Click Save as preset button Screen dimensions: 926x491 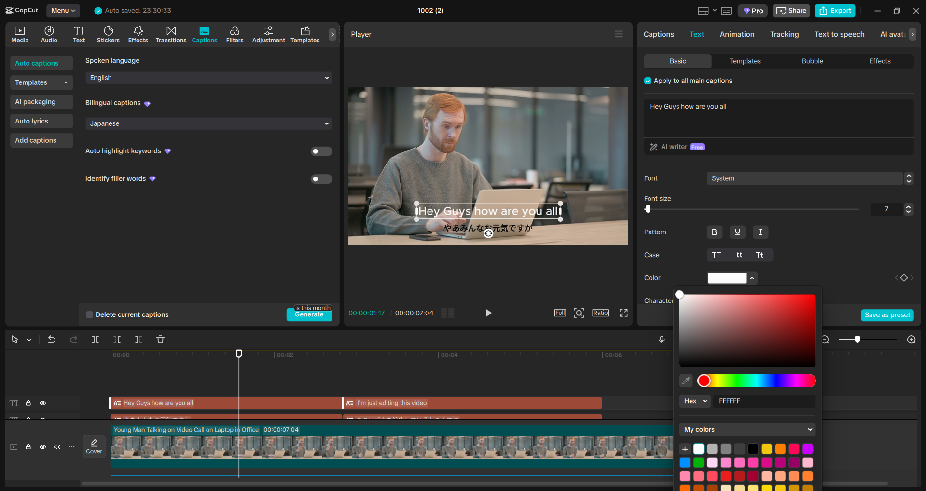click(x=887, y=315)
